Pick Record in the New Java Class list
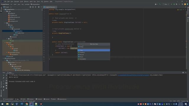 click(94, 55)
